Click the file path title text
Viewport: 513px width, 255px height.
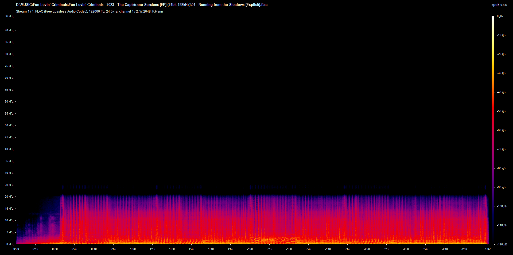142,5
